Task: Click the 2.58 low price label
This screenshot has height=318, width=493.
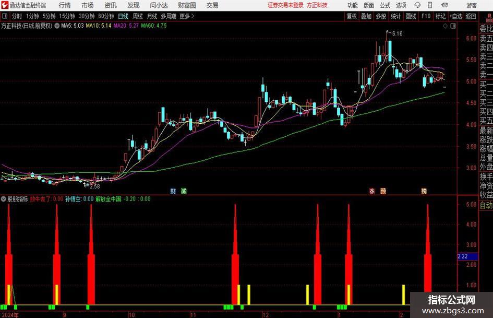Action: click(94, 186)
